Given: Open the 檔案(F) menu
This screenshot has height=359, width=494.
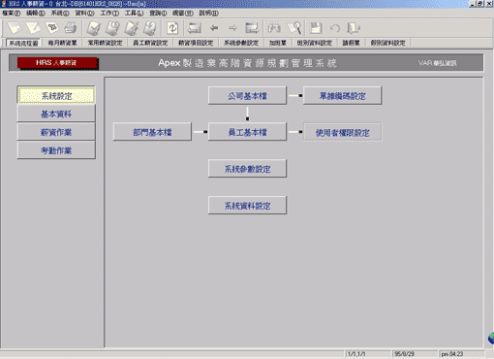Looking at the screenshot, I should click(12, 13).
